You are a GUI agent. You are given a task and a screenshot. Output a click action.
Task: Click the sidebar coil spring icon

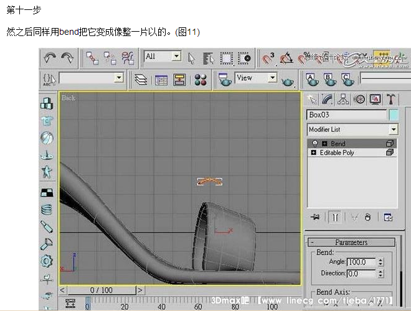point(47,210)
